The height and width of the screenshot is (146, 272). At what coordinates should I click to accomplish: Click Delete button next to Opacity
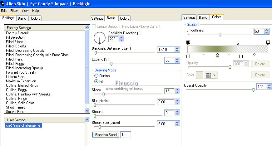(260, 64)
